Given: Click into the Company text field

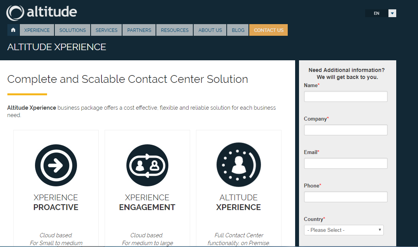Looking at the screenshot, I should click(x=346, y=130).
